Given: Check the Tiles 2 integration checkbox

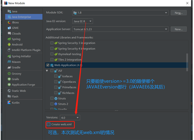Looking at the screenshot, I should coord(52,60).
